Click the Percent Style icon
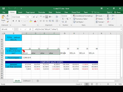This screenshot has width=123, height=92. pyautogui.click(x=67, y=19)
